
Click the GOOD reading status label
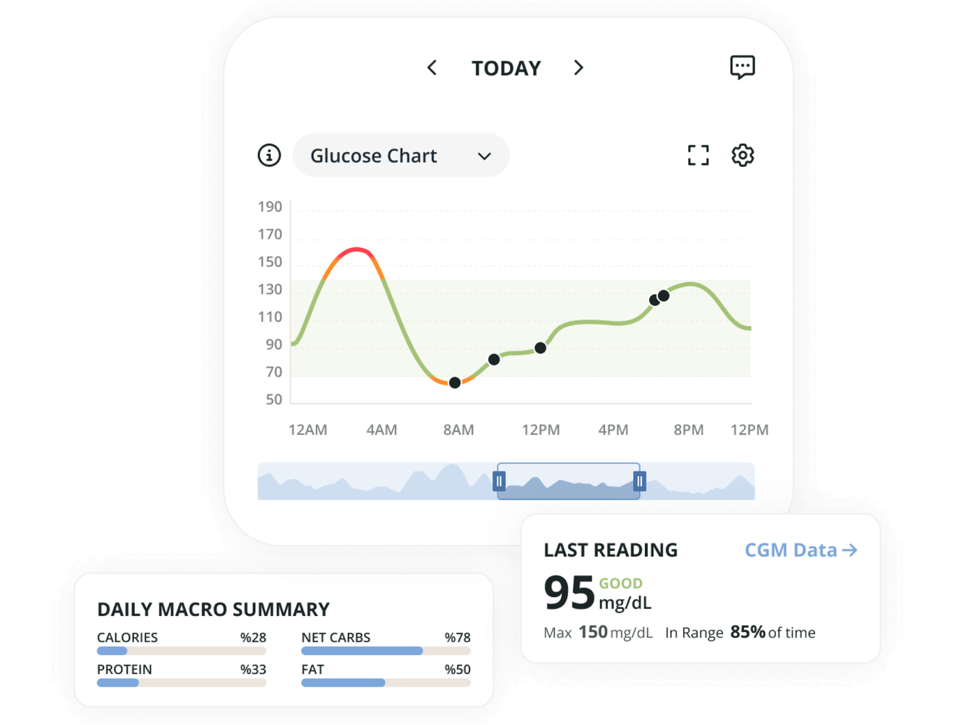(x=620, y=584)
